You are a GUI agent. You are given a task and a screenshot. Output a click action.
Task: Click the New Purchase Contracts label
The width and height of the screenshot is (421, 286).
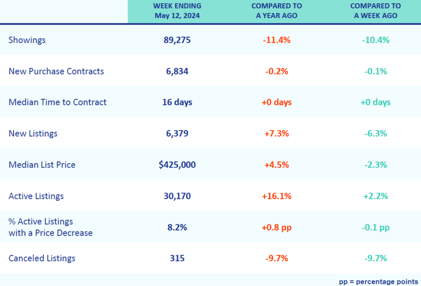(56, 71)
